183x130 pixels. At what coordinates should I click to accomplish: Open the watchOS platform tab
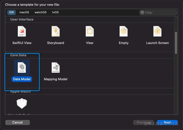point(40,12)
